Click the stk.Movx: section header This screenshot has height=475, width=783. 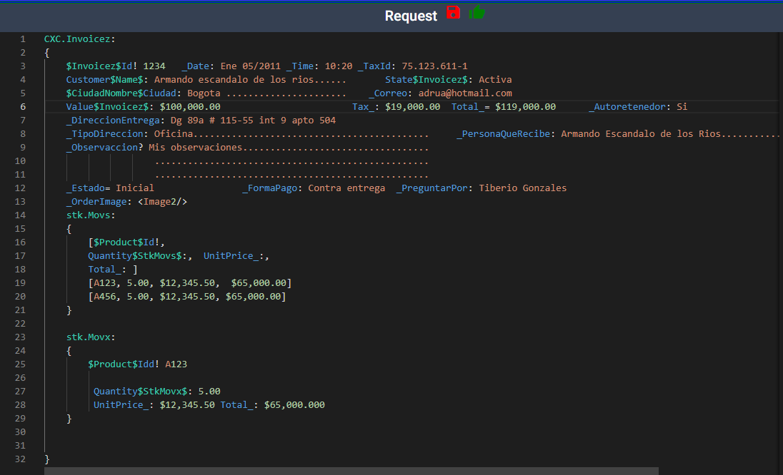(x=91, y=337)
